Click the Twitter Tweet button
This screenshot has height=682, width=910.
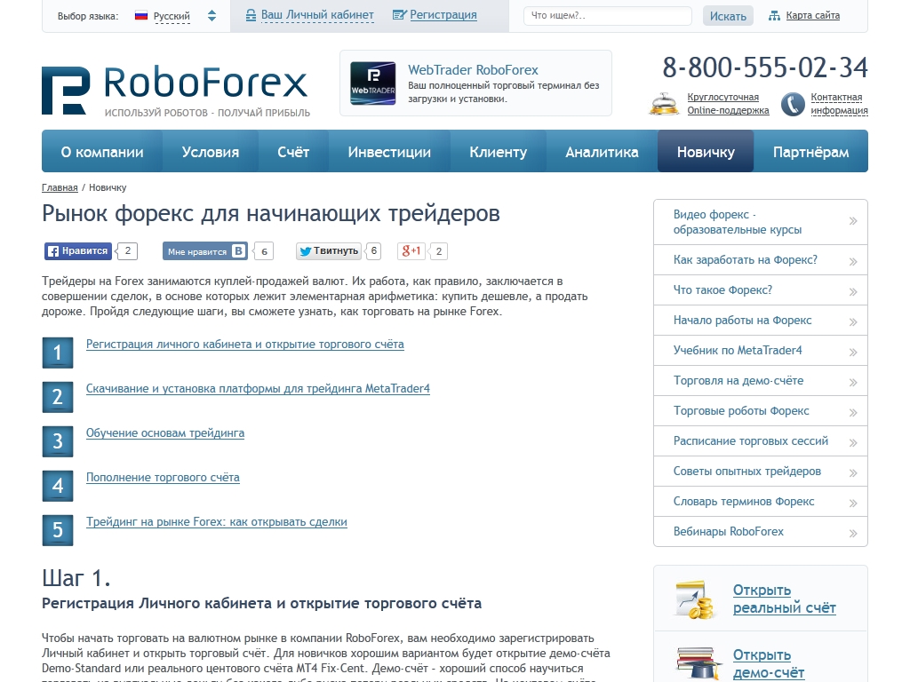coord(329,251)
